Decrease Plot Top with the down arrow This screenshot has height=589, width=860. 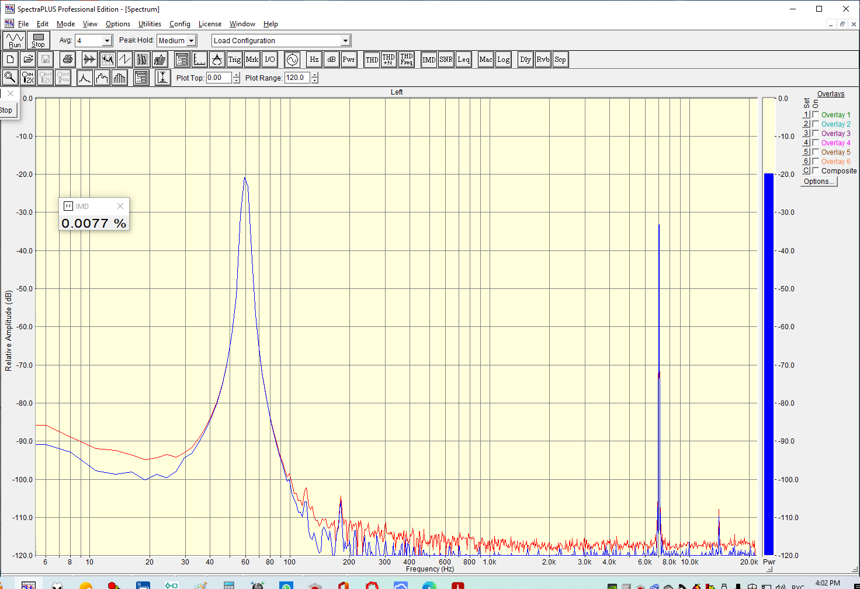pos(236,81)
